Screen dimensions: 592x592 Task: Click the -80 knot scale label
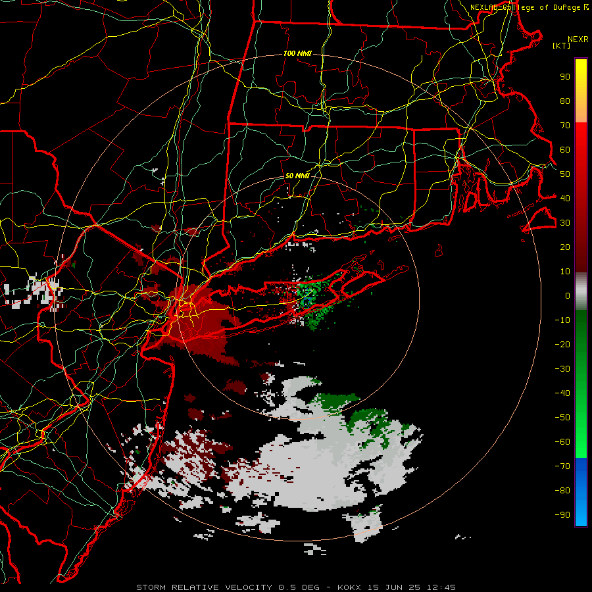click(562, 491)
